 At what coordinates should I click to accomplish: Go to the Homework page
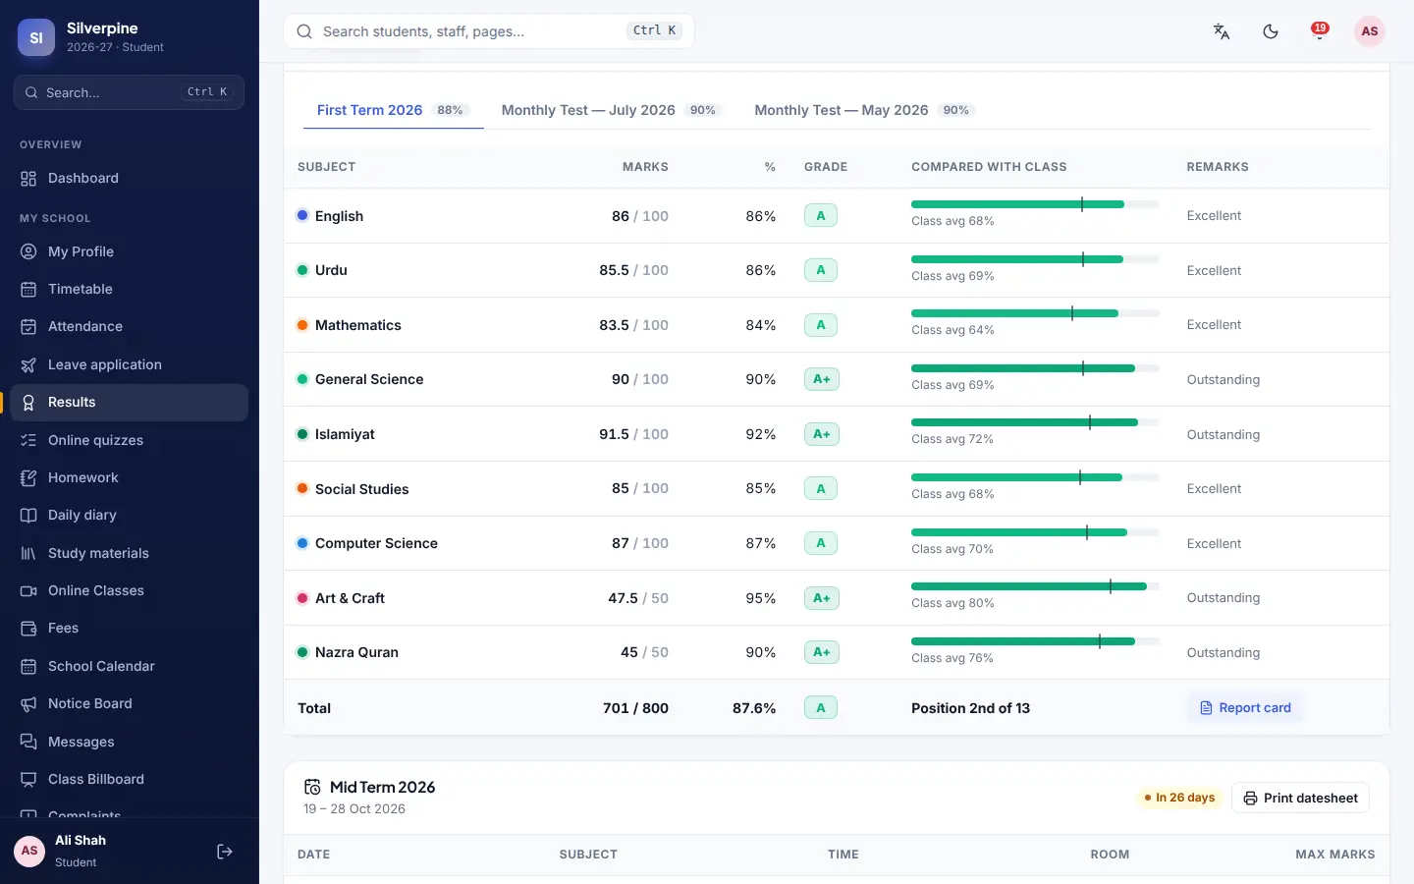(x=129, y=477)
